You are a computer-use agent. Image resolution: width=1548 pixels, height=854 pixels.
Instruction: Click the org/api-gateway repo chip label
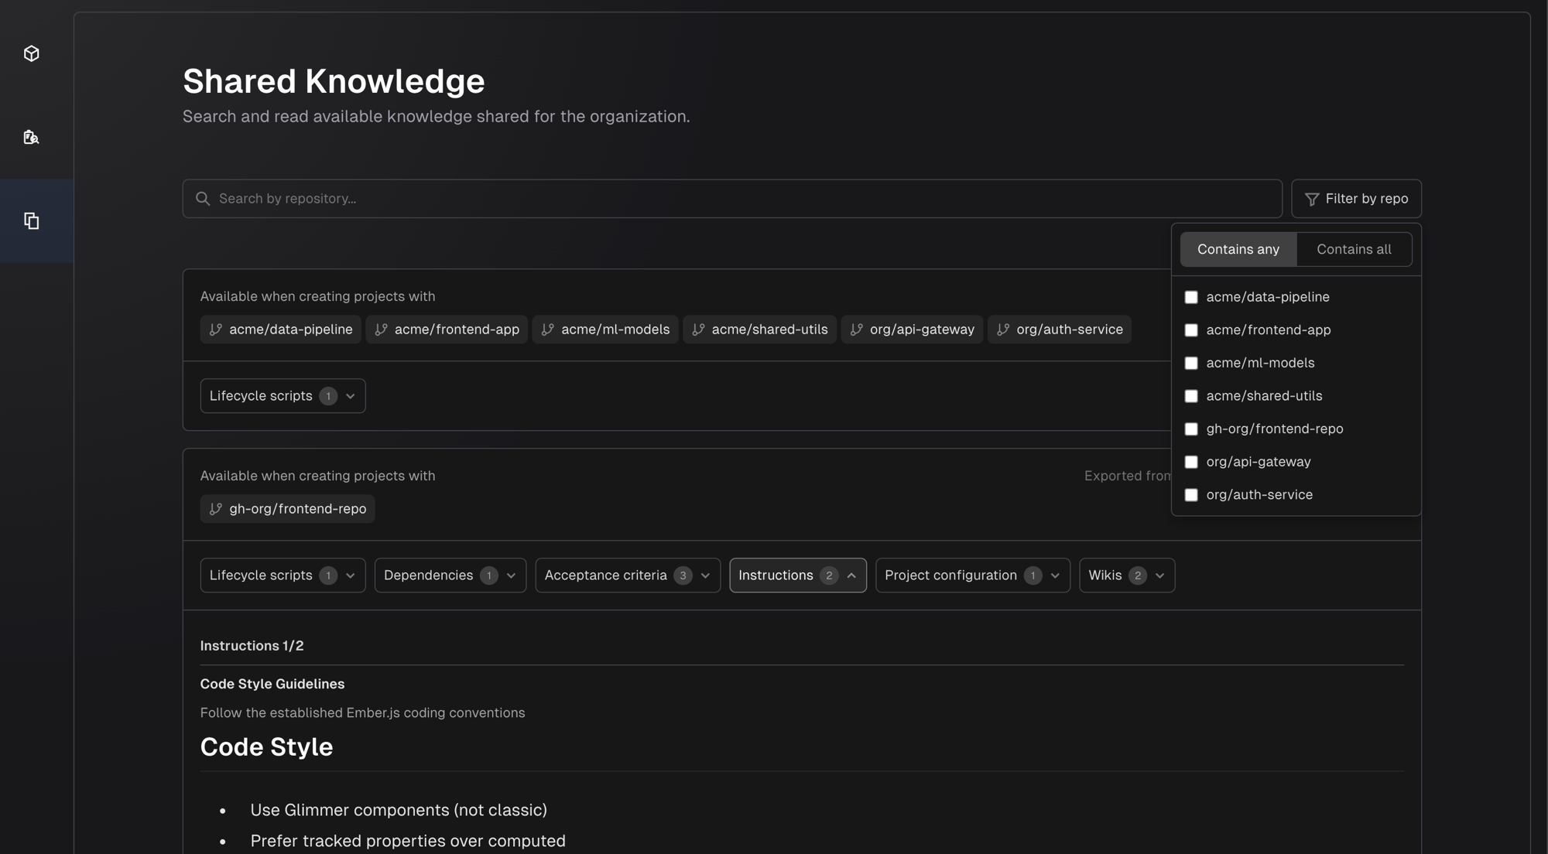coord(922,330)
